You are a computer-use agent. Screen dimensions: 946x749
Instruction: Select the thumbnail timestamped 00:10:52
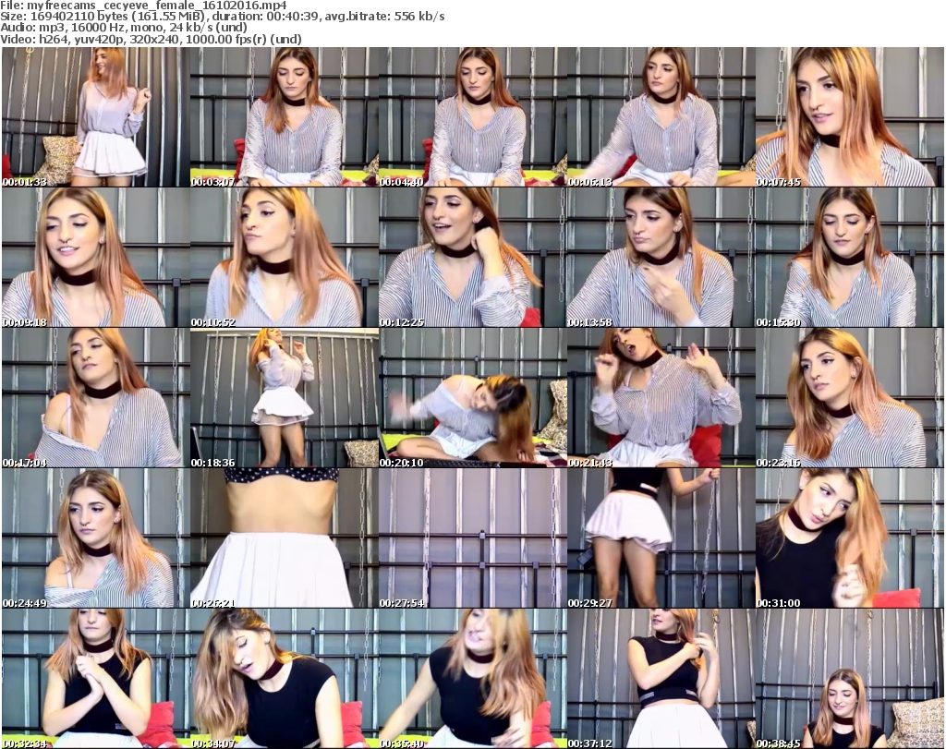[285, 258]
